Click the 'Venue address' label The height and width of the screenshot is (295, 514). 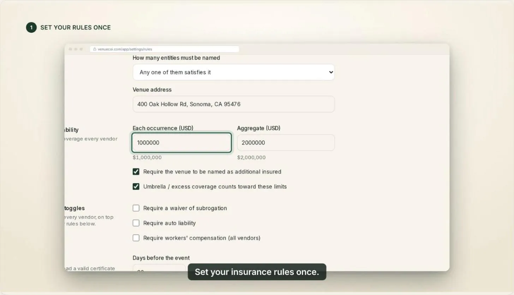[152, 90]
